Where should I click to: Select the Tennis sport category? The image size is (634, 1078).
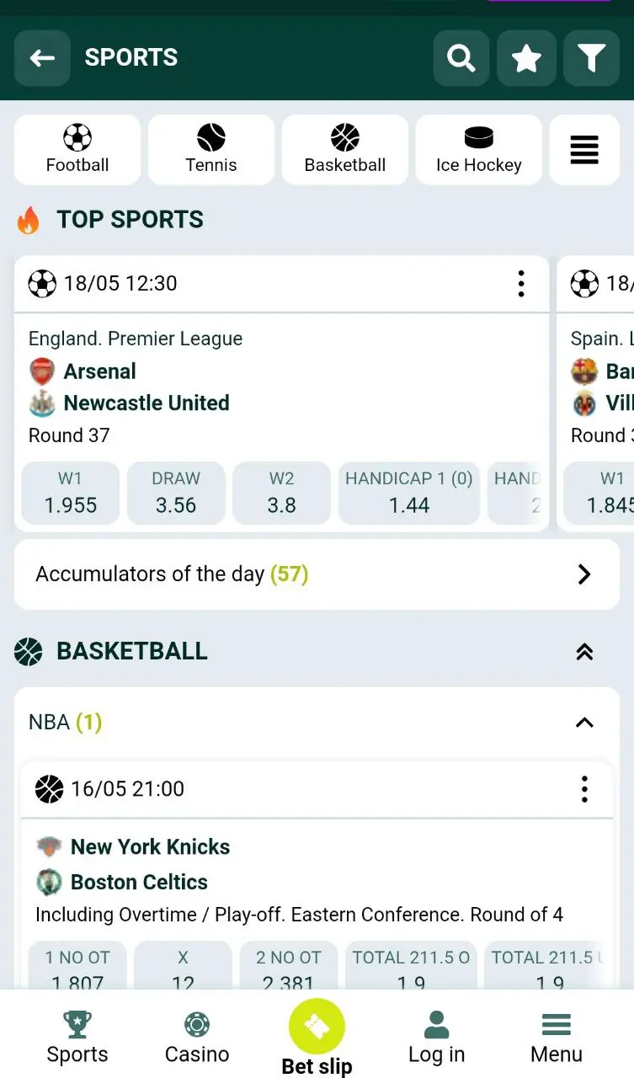(x=211, y=150)
